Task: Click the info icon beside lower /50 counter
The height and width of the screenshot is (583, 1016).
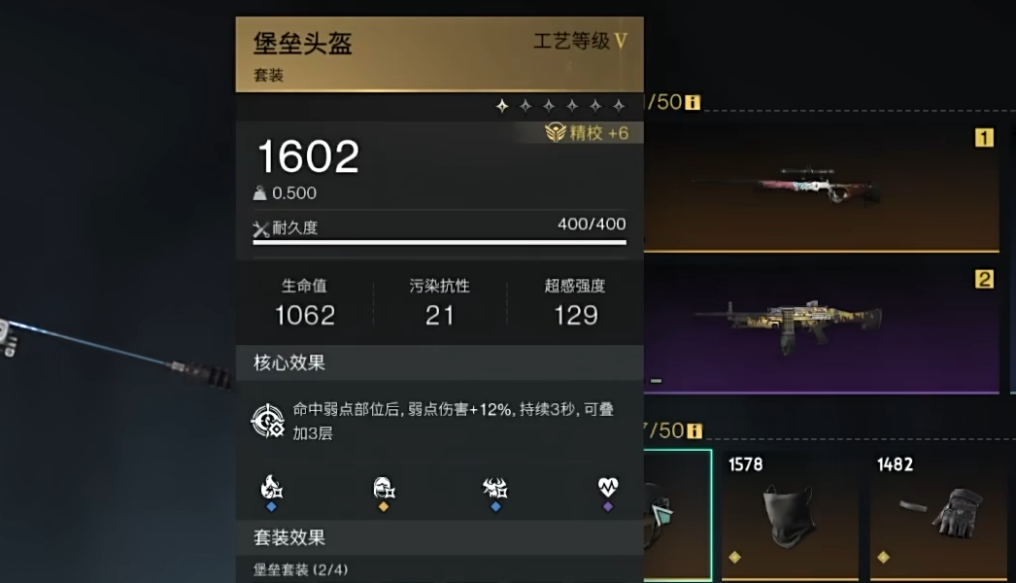Action: (x=694, y=430)
